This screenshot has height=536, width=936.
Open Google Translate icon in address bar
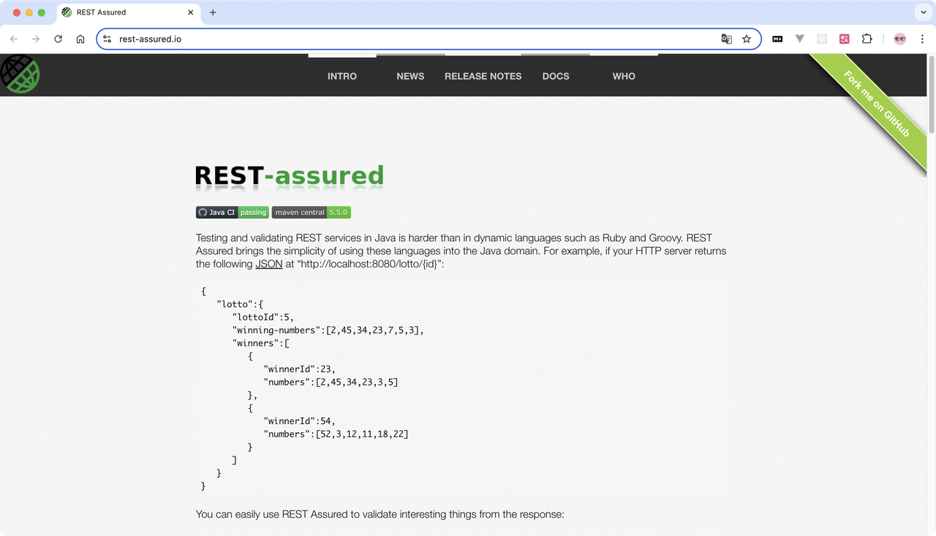726,39
